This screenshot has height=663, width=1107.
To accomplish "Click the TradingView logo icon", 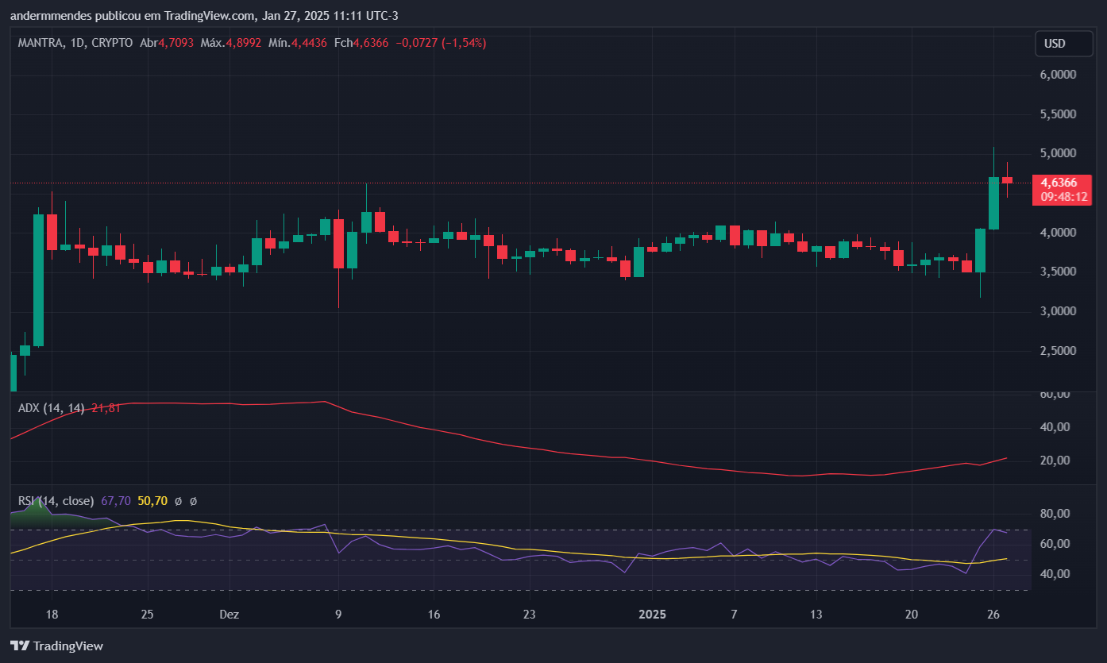I will [20, 646].
